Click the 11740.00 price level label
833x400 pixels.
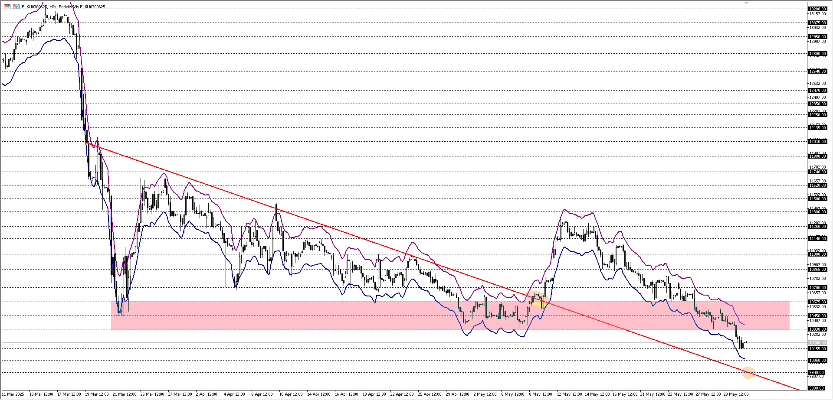(818, 172)
